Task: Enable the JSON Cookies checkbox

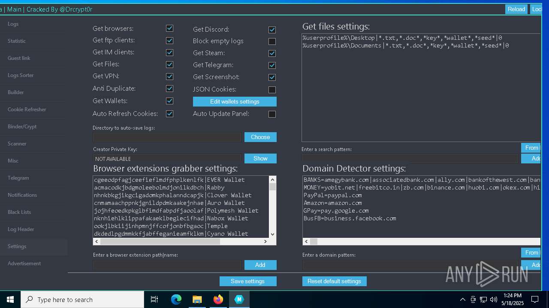Action: [272, 90]
